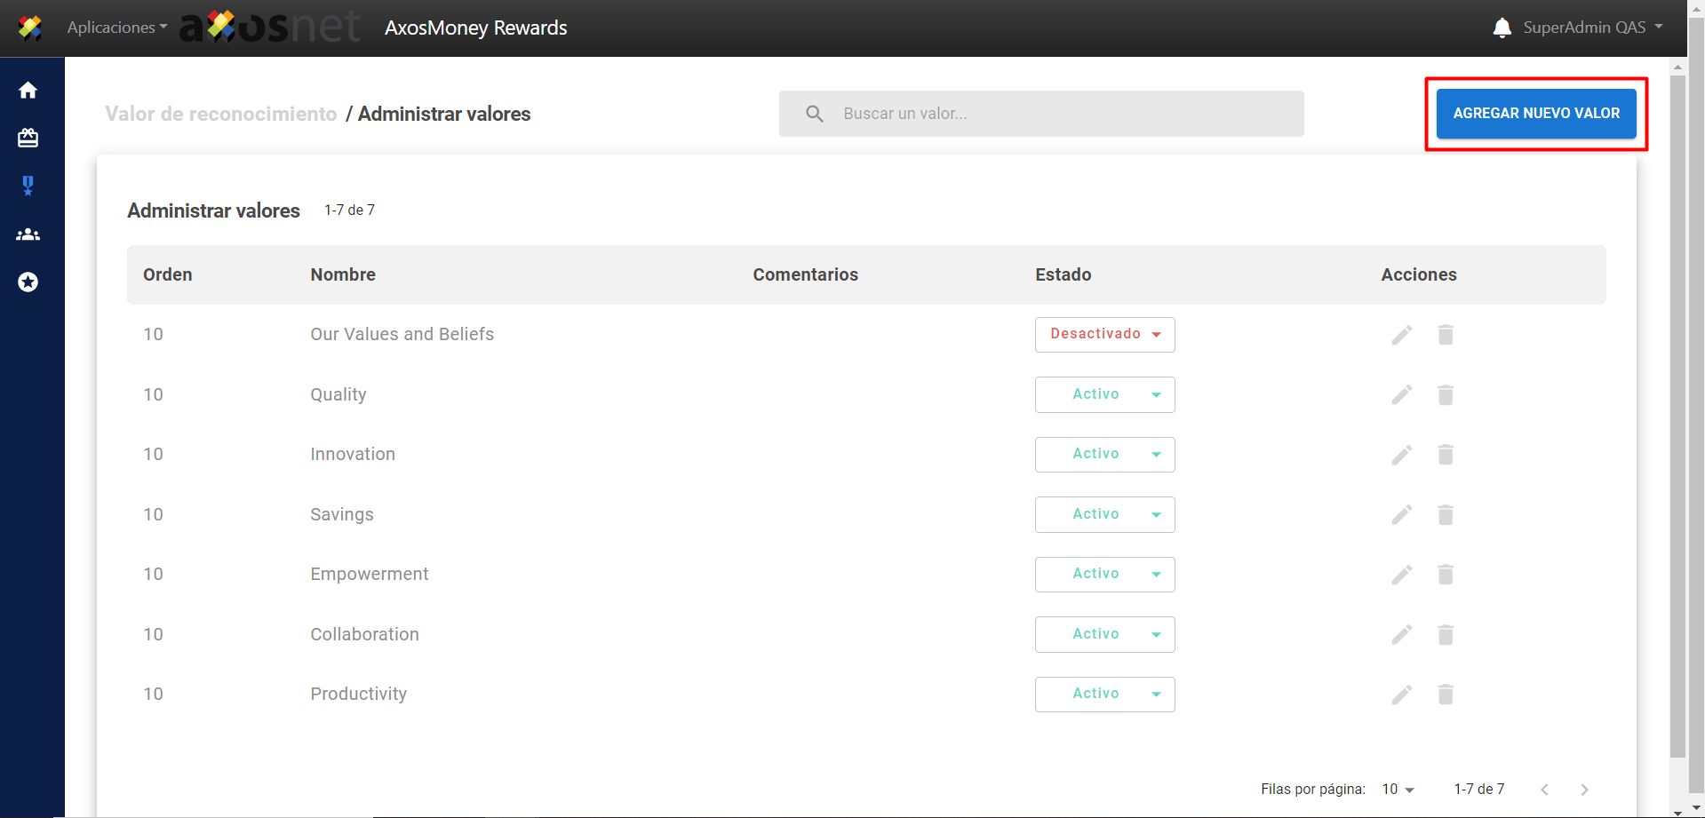
Task: Open SuperAdmin QAS user menu
Action: click(1592, 28)
